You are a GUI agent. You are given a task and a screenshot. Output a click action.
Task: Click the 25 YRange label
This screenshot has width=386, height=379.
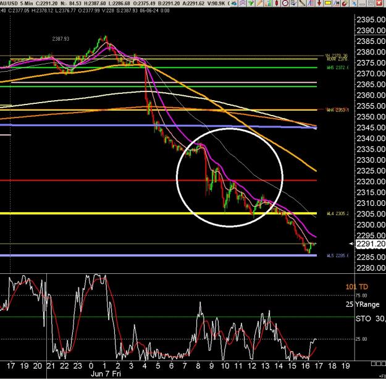[363, 304]
